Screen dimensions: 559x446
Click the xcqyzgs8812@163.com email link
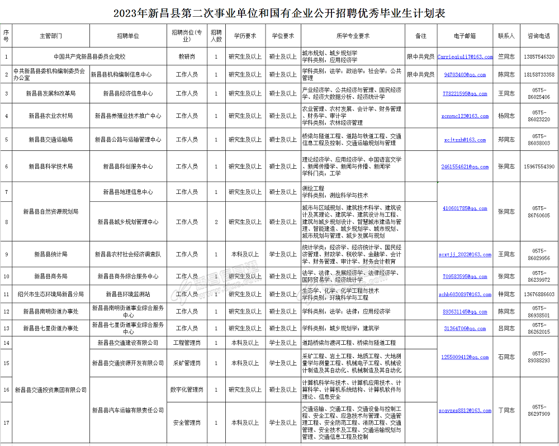coord(465,410)
